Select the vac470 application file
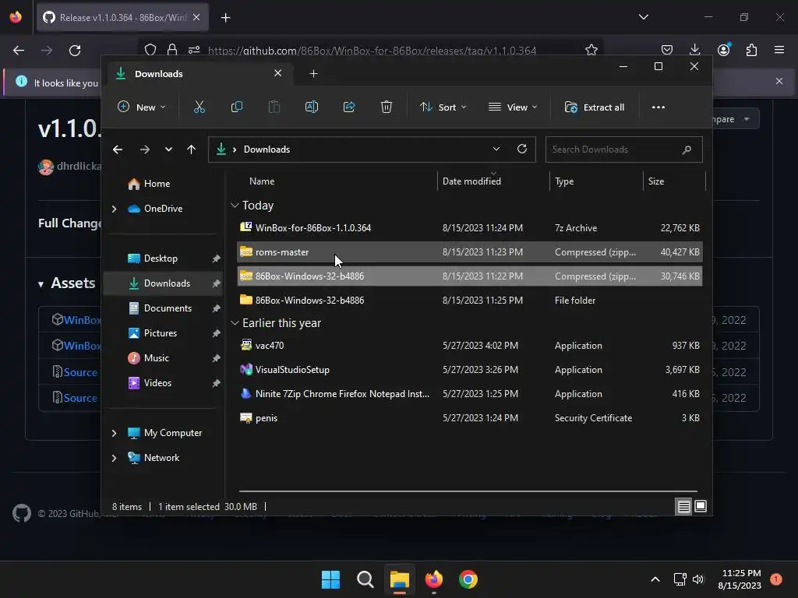798x598 pixels. coord(470,345)
